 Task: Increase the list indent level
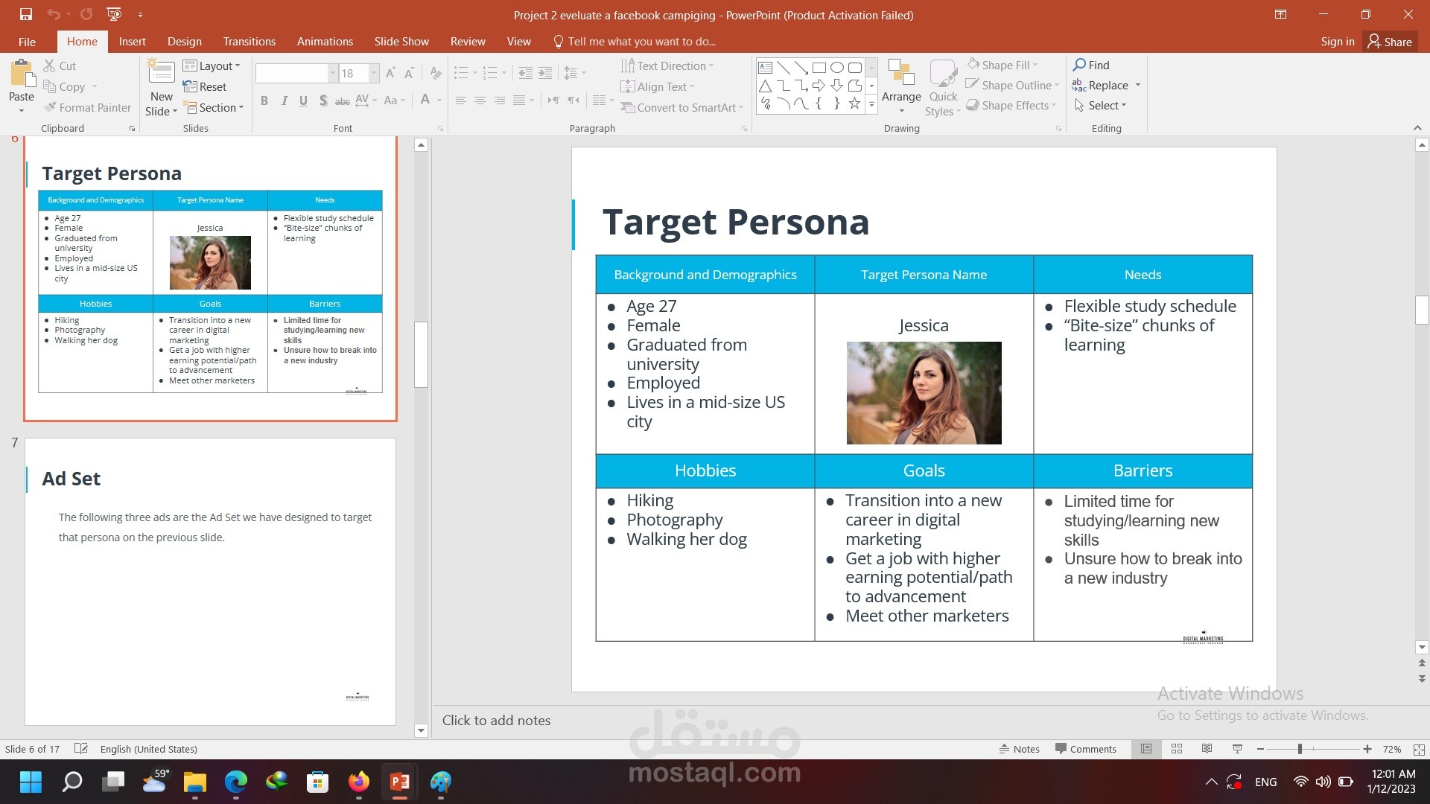[x=545, y=73]
